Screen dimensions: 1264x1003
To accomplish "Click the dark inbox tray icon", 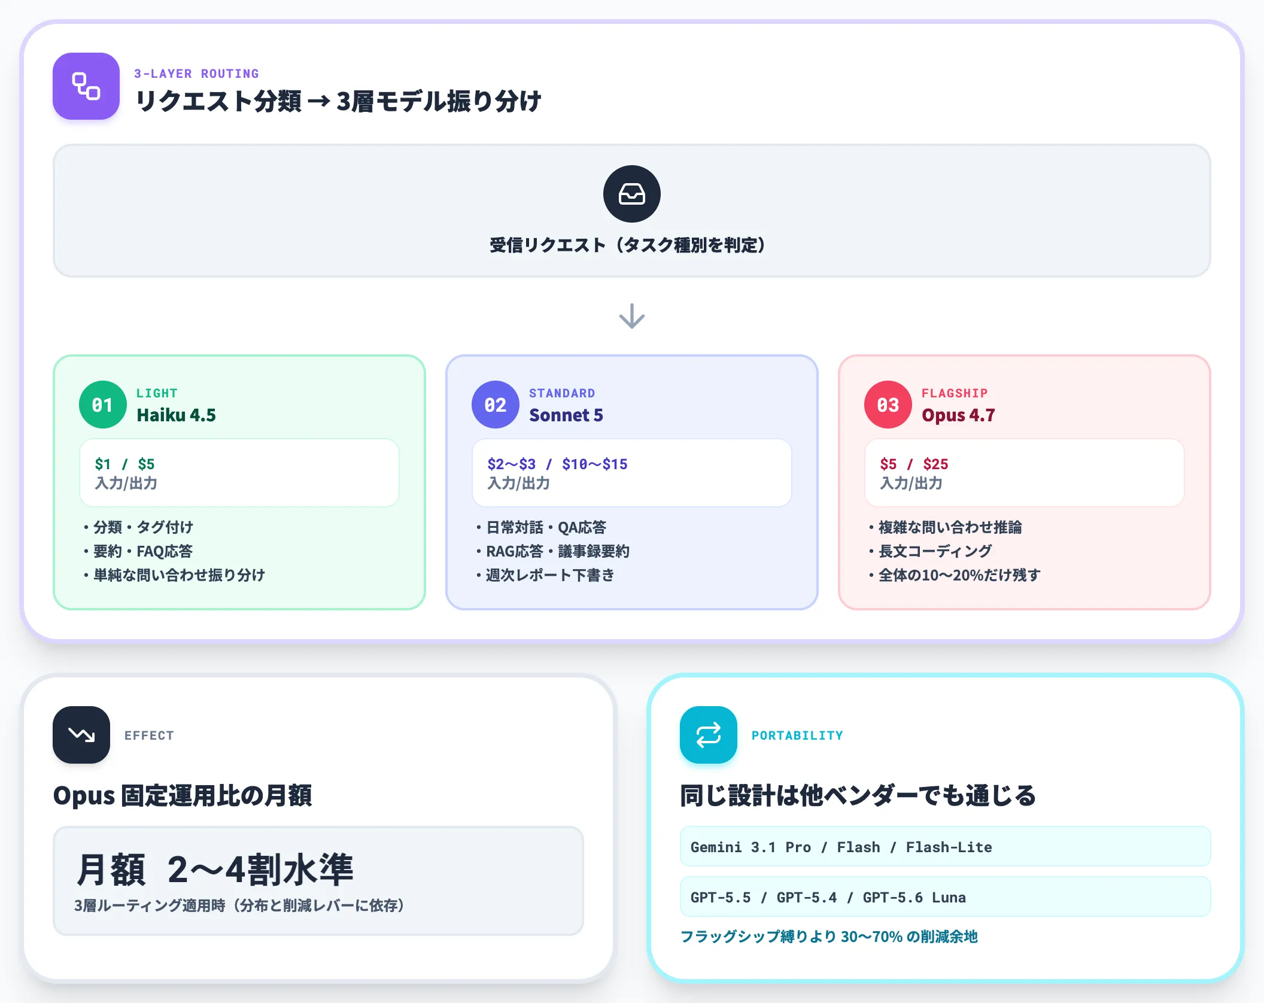I will 632,194.
